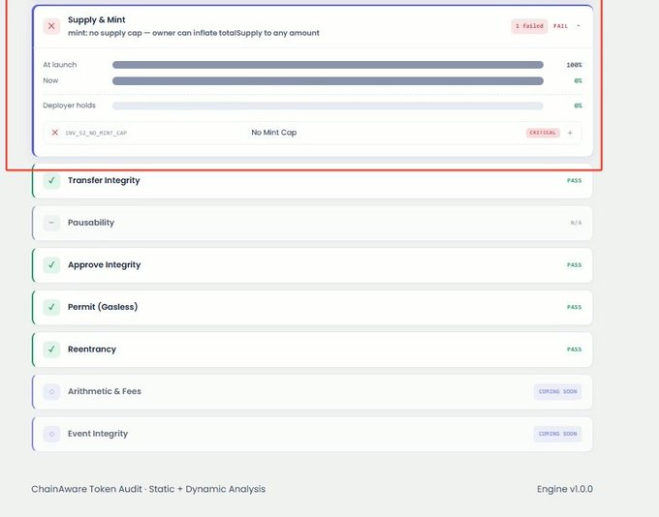Click the 'Now' supply bar
Image resolution: width=659 pixels, height=517 pixels.
click(x=328, y=81)
